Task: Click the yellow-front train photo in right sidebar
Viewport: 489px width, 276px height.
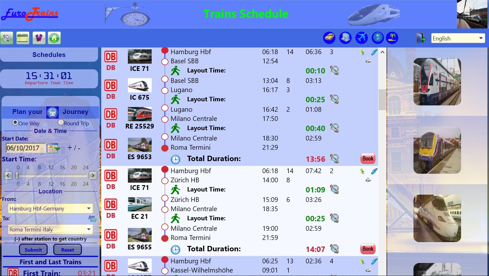Action: click(437, 150)
